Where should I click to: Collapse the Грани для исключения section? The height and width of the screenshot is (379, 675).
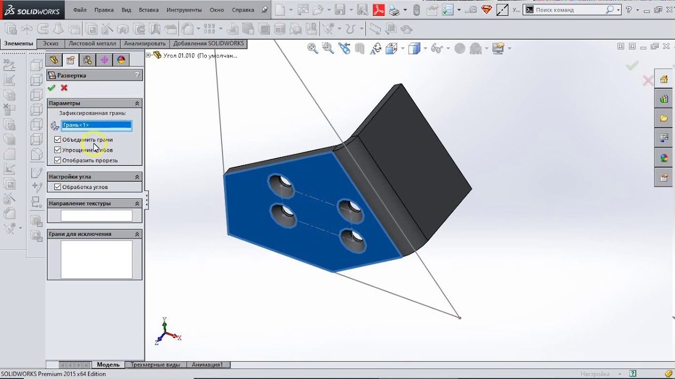(137, 234)
